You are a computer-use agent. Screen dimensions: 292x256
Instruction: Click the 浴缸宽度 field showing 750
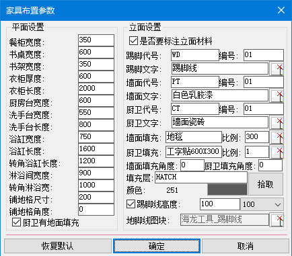pyautogui.click(x=96, y=137)
